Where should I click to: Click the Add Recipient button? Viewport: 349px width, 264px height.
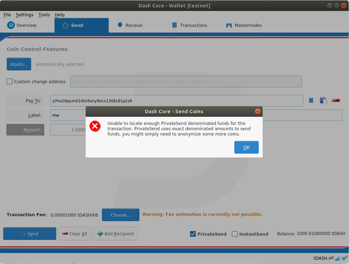point(116,234)
